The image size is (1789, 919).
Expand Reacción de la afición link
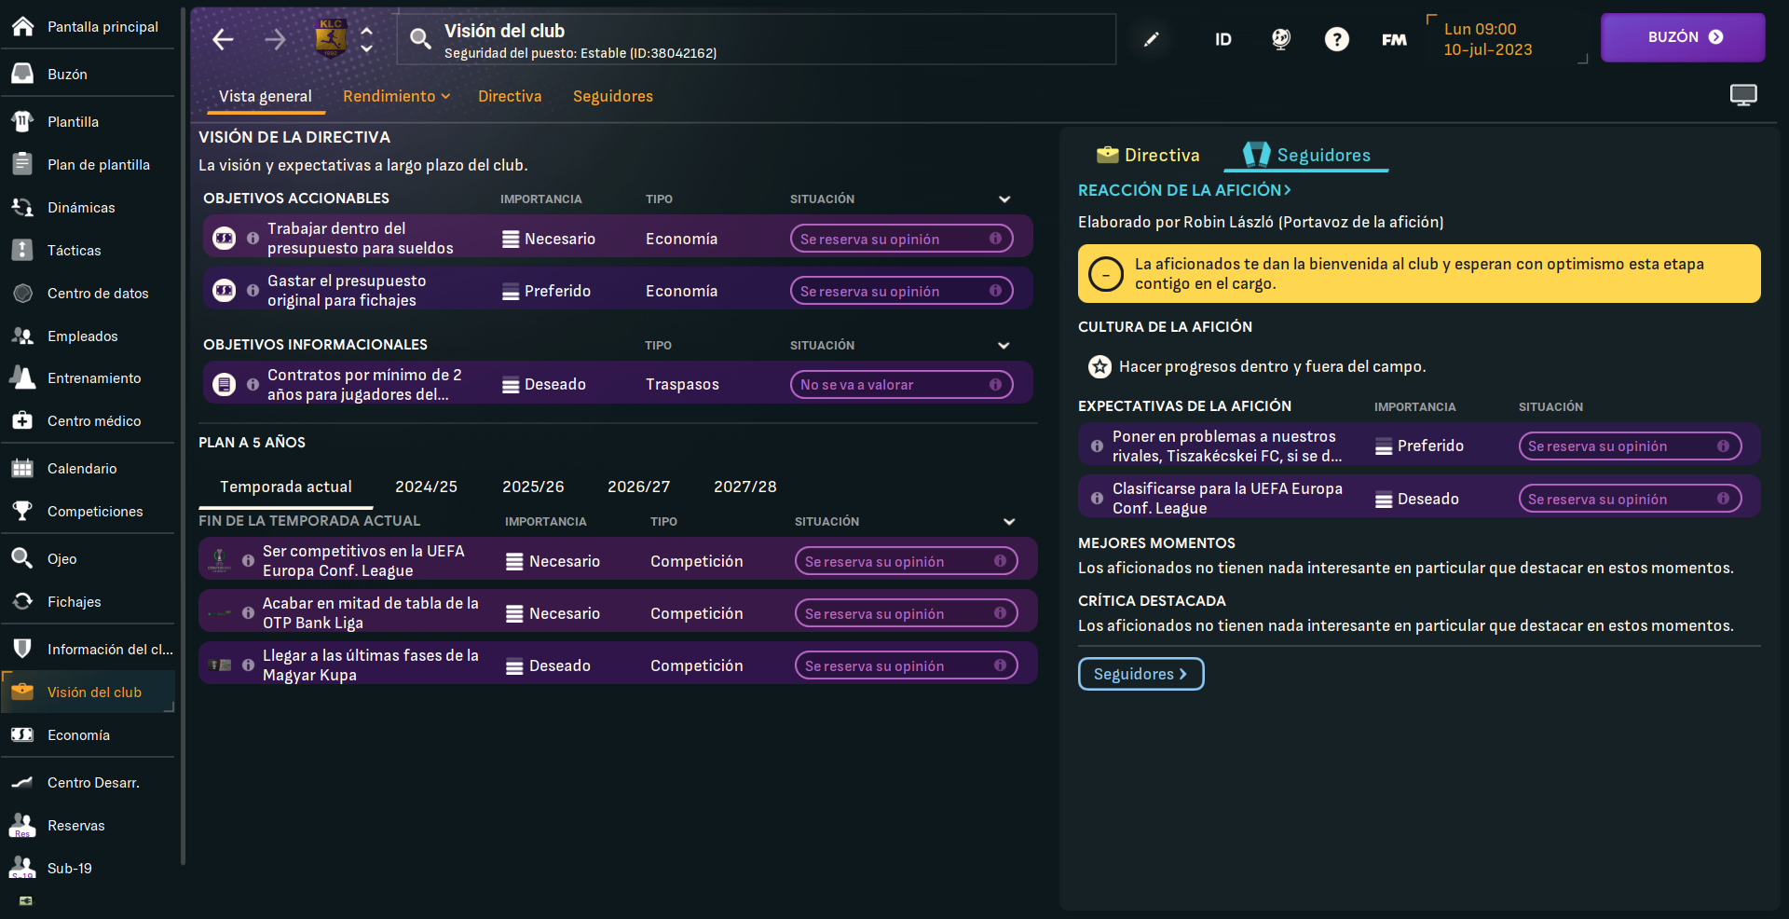(x=1184, y=190)
